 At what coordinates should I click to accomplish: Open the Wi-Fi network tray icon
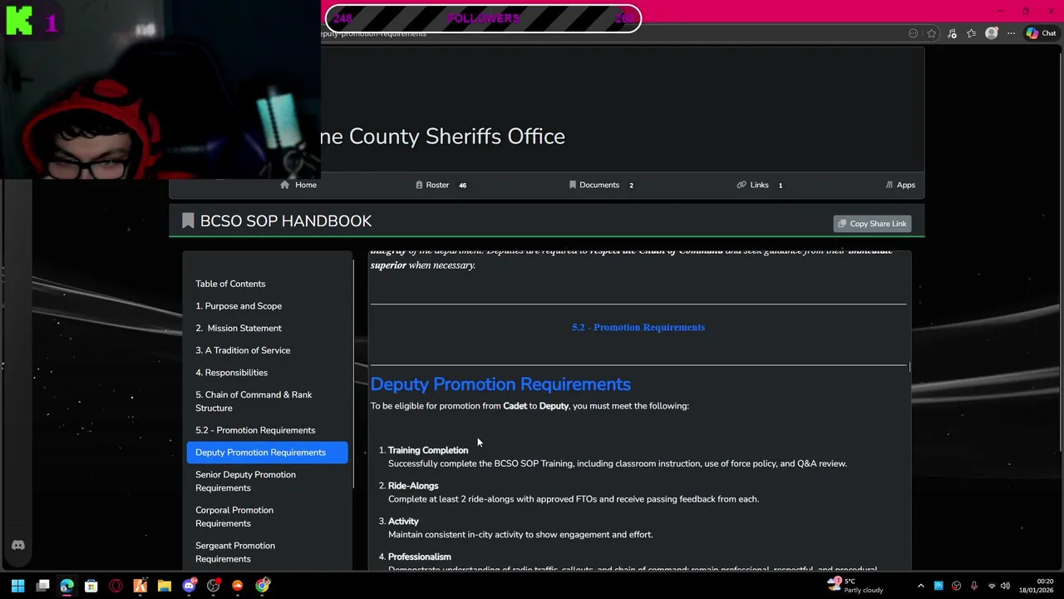(x=991, y=586)
